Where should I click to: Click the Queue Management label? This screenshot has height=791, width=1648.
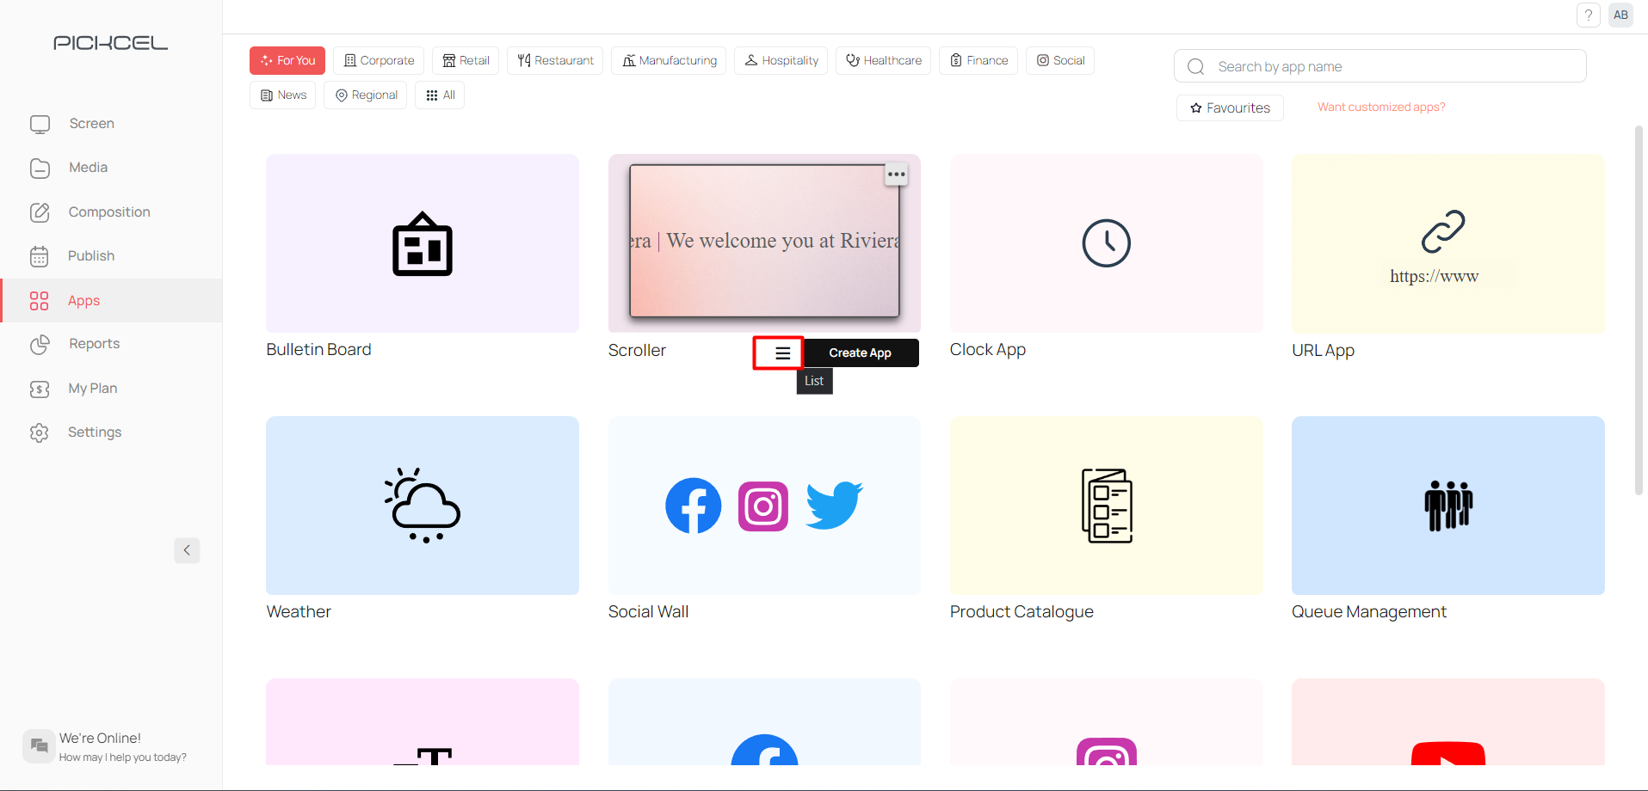tap(1369, 611)
